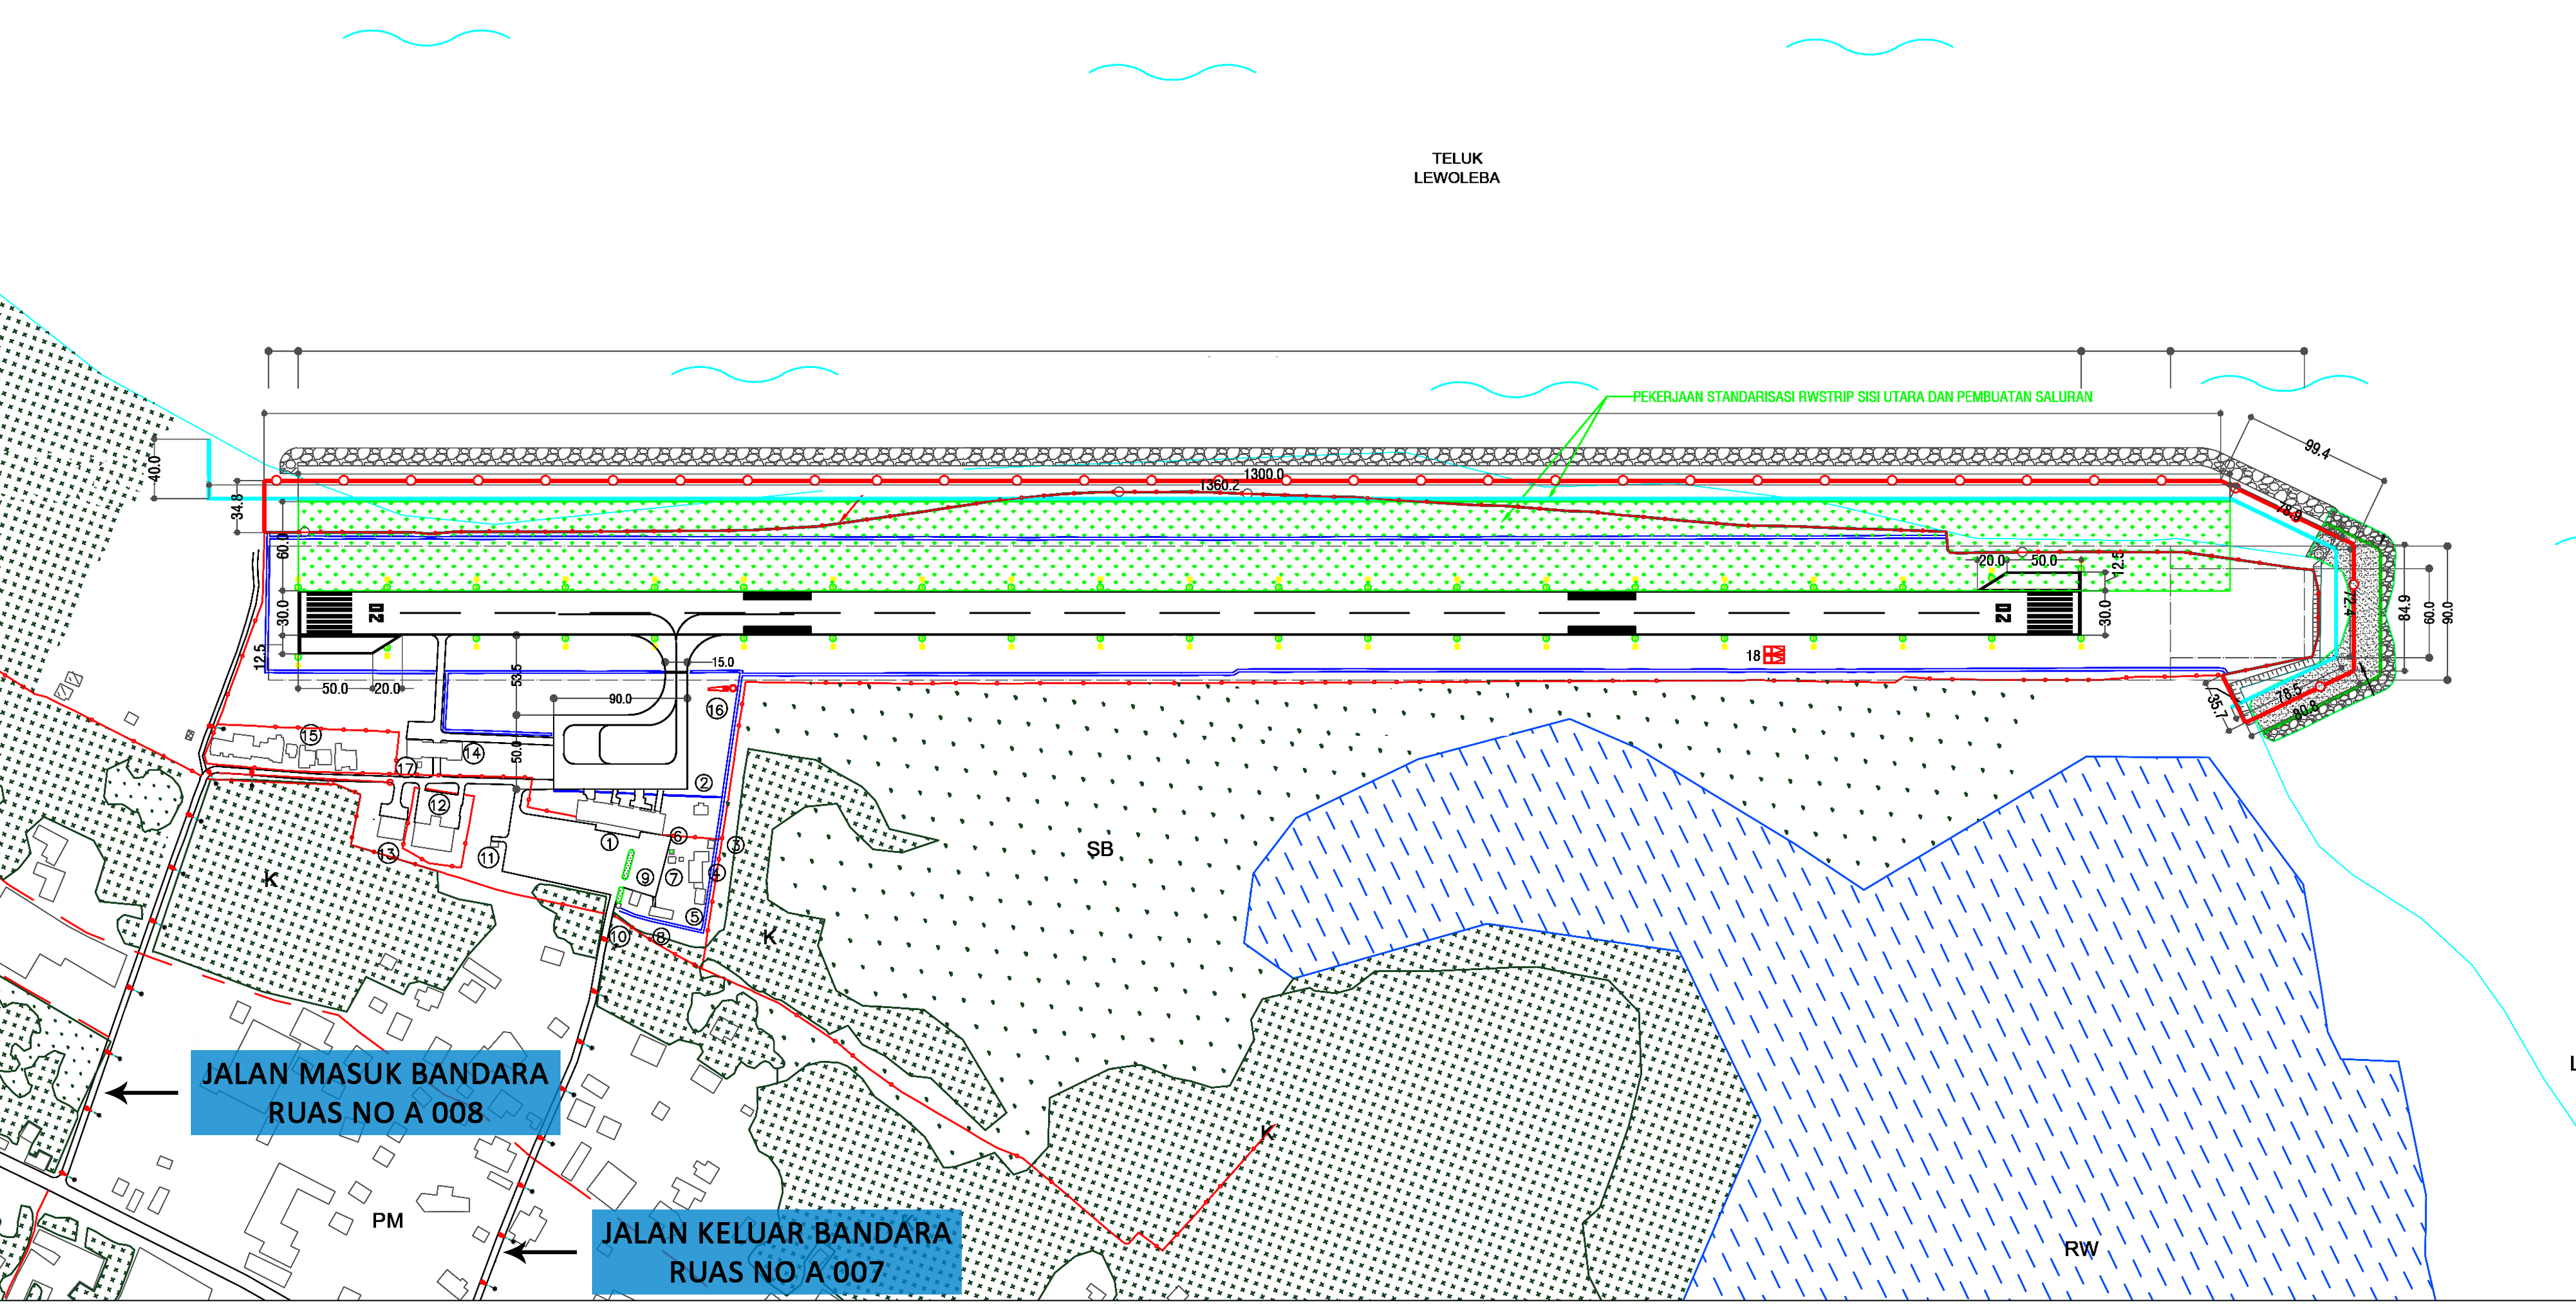Click the red symbol beside number 18
The width and height of the screenshot is (2576, 1304).
tap(1774, 655)
